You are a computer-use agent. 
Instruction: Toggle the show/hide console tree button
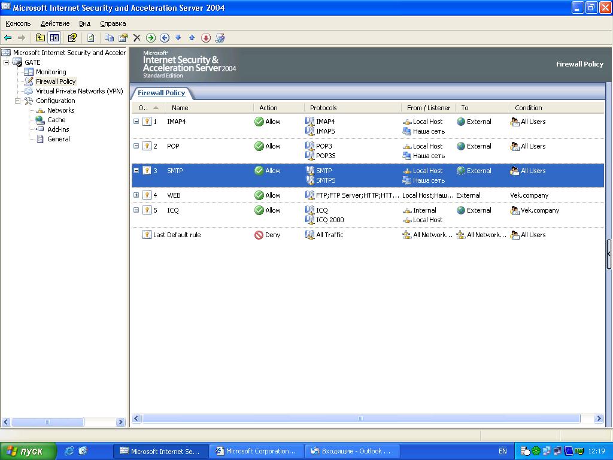point(54,38)
